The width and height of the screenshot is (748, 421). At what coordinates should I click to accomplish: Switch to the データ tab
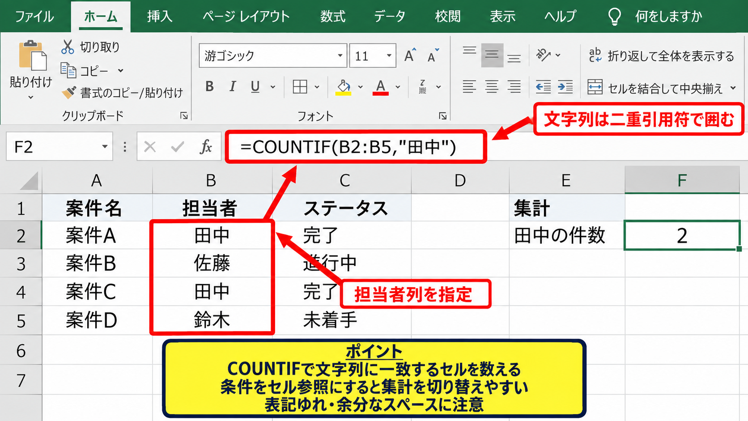390,17
